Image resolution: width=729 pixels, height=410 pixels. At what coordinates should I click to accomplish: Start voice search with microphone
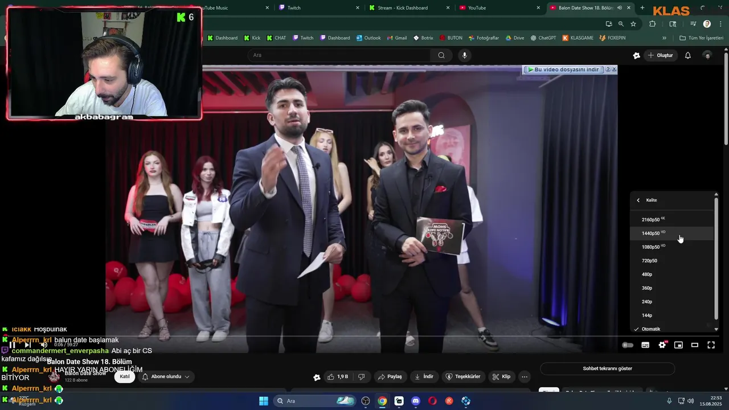(465, 55)
